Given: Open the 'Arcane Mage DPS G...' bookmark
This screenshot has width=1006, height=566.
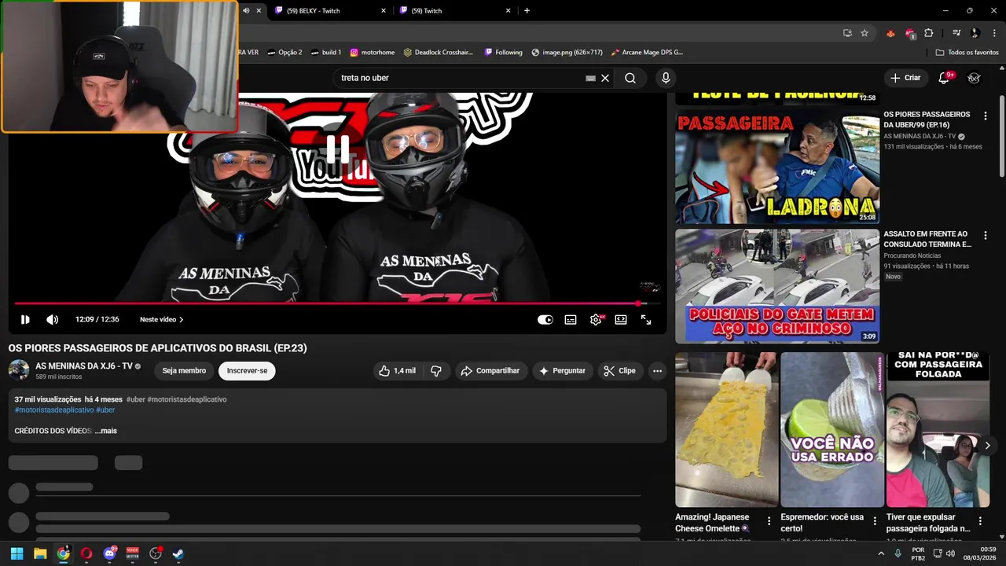Looking at the screenshot, I should 646,53.
